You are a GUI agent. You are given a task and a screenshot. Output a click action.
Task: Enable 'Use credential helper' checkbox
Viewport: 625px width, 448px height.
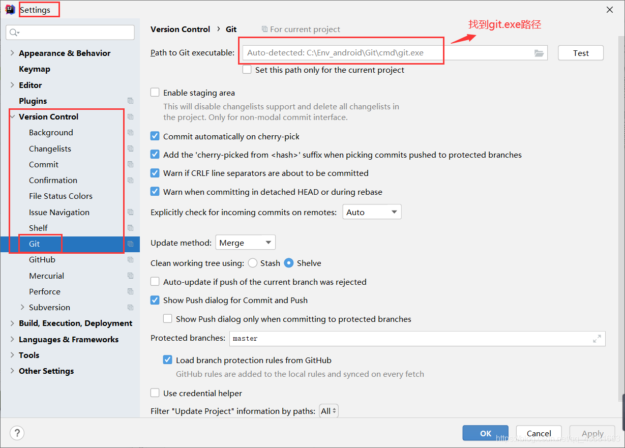pyautogui.click(x=155, y=393)
